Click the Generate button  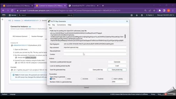117,62
